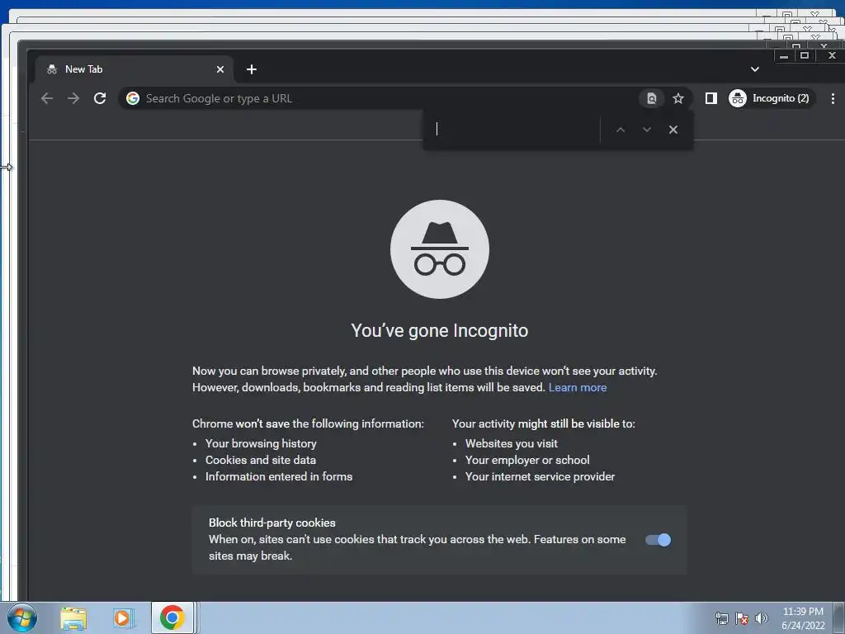
Task: Open File Explorer from the taskbar
Action: pyautogui.click(x=73, y=618)
